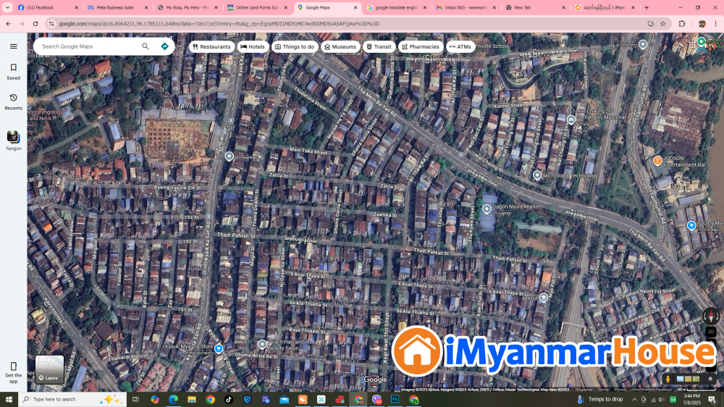Image resolution: width=724 pixels, height=407 pixels.
Task: Reload the Google Maps page
Action: click(35, 24)
